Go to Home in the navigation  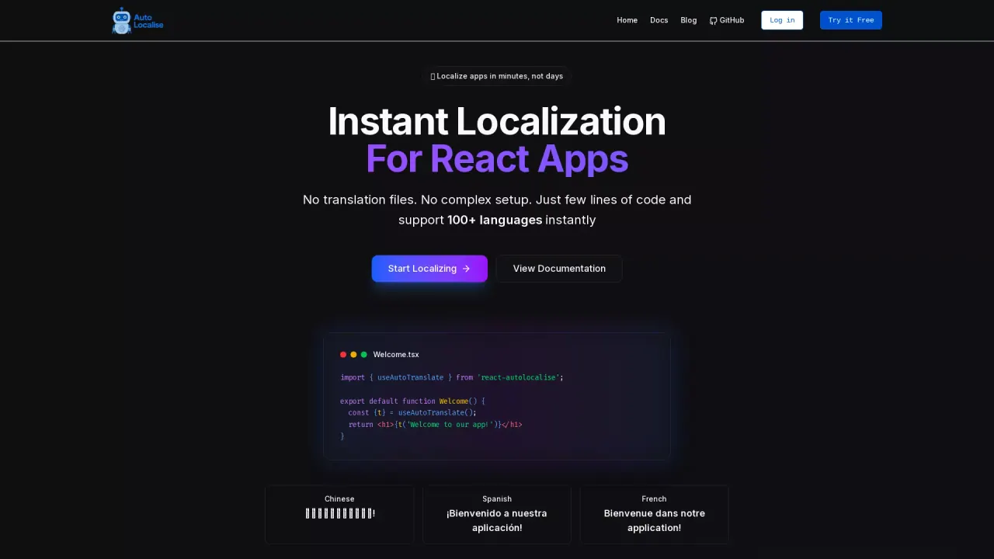(627, 20)
